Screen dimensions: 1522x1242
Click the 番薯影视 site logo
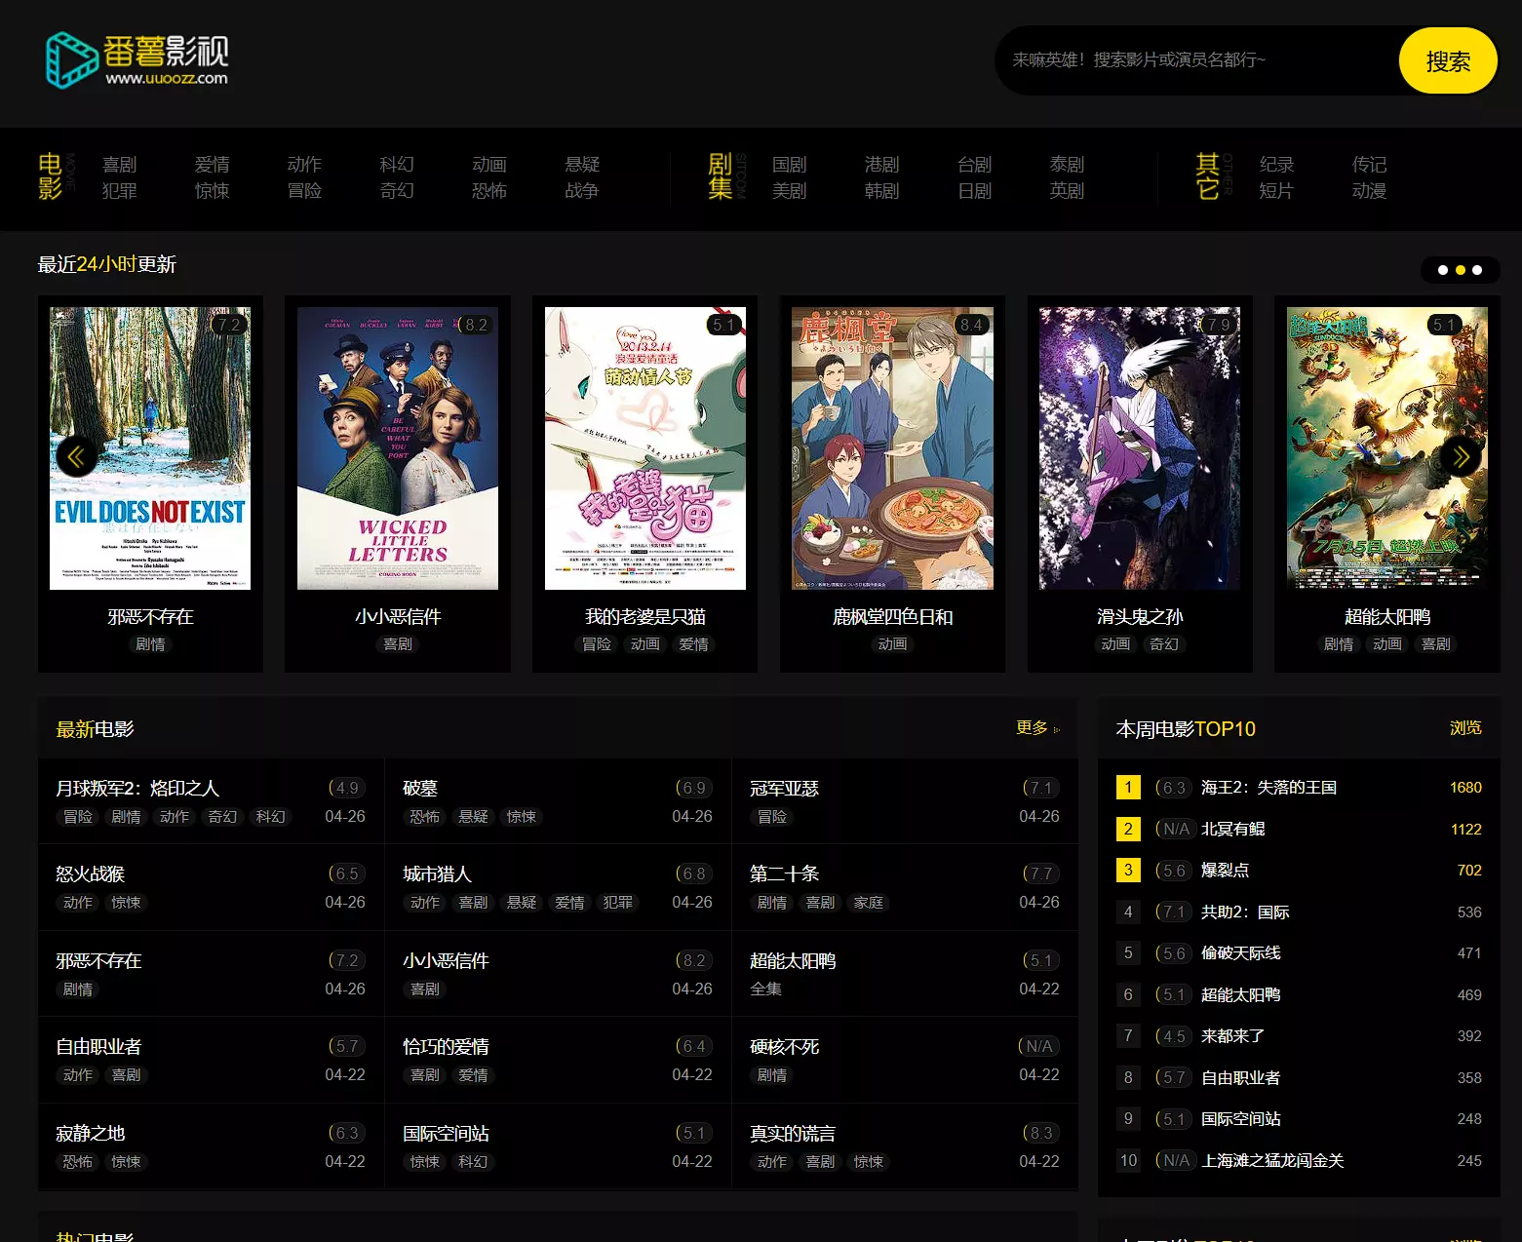tap(137, 60)
